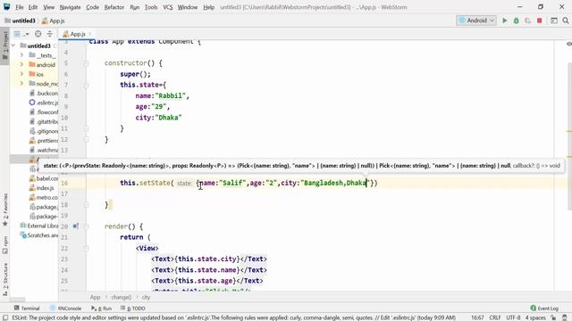
Task: Expand the node_modules folder
Action: 21,83
